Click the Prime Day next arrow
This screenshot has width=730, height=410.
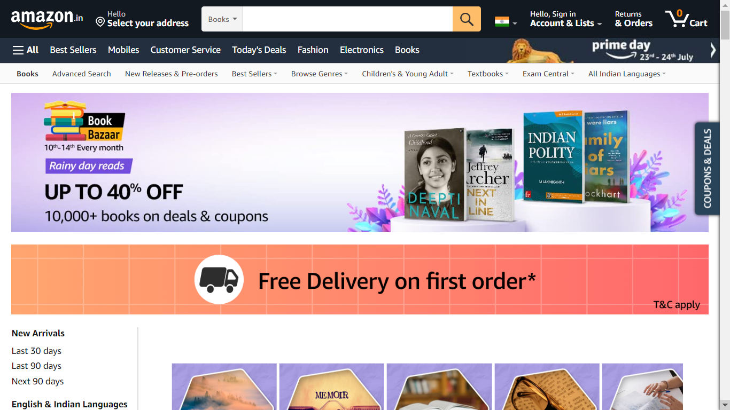713,50
